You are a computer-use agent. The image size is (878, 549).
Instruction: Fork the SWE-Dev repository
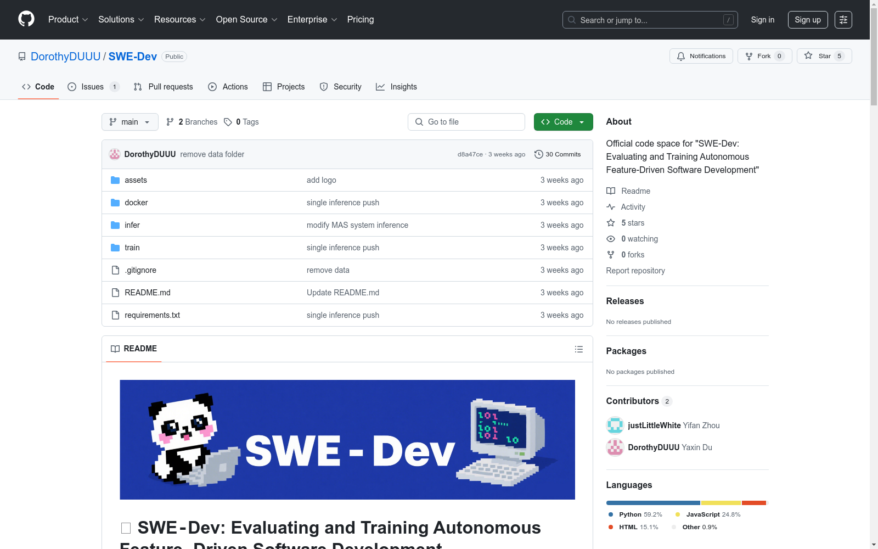765,56
